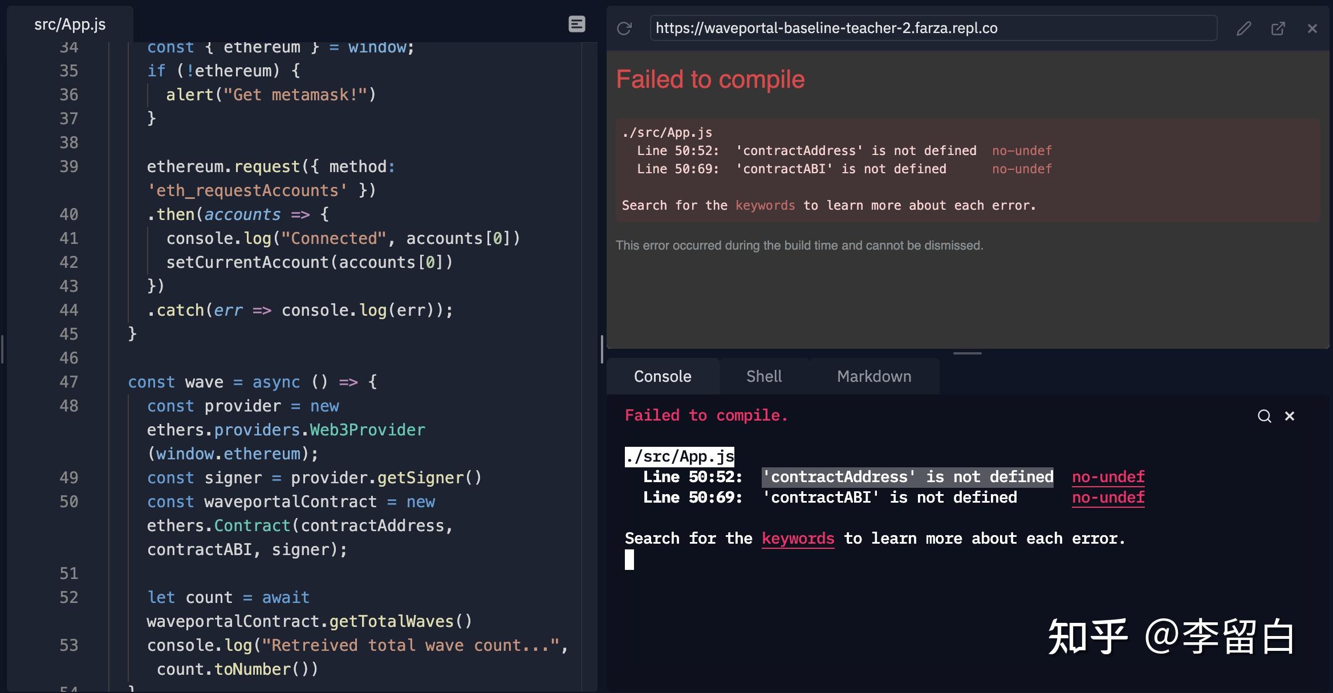Click the 'eth_requestAccounts' string in the code
The height and width of the screenshot is (693, 1333).
coord(247,190)
